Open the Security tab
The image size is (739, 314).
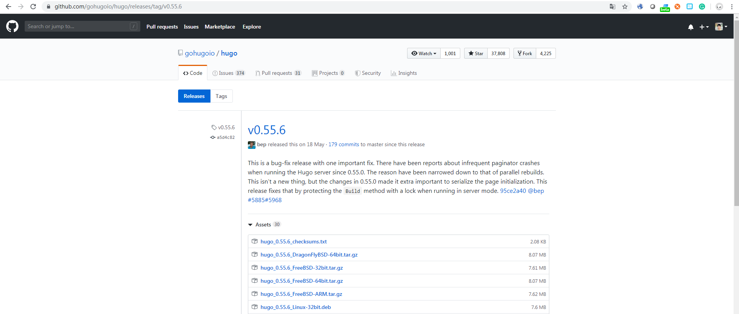click(368, 73)
